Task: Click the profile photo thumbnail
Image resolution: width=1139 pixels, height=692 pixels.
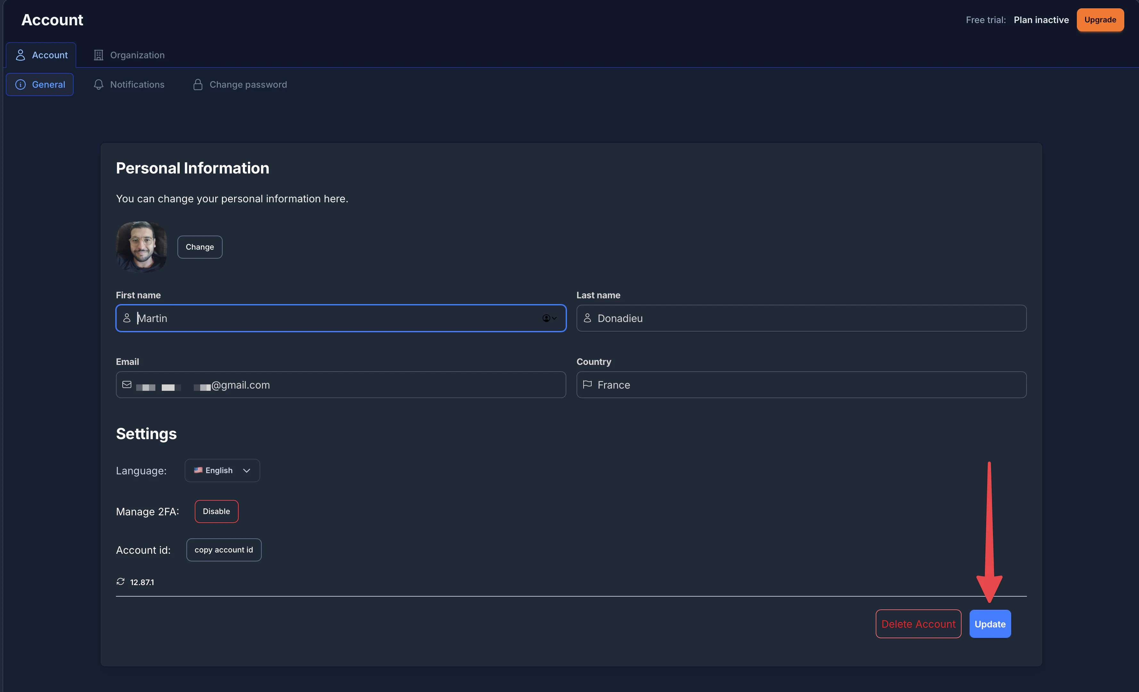Action: [x=142, y=246]
